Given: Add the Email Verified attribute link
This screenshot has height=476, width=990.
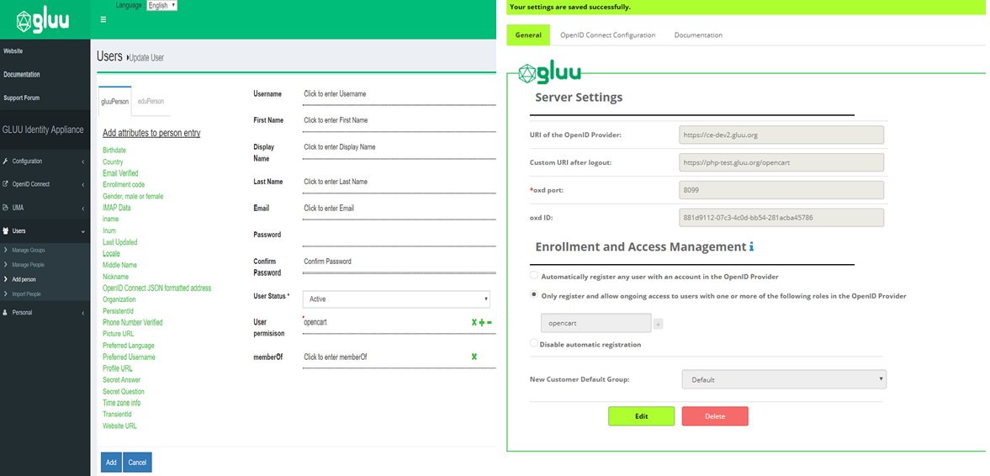Looking at the screenshot, I should click(120, 173).
